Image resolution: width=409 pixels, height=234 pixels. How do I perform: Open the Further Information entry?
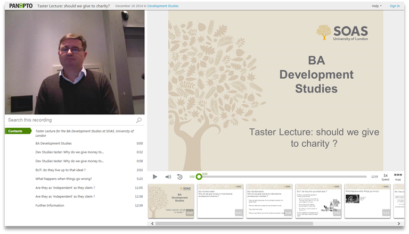[89, 205]
